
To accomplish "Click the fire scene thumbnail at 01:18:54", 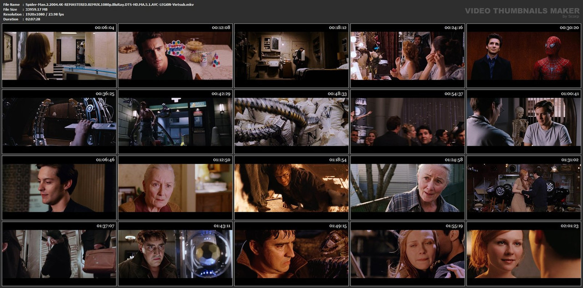I will click(x=291, y=188).
